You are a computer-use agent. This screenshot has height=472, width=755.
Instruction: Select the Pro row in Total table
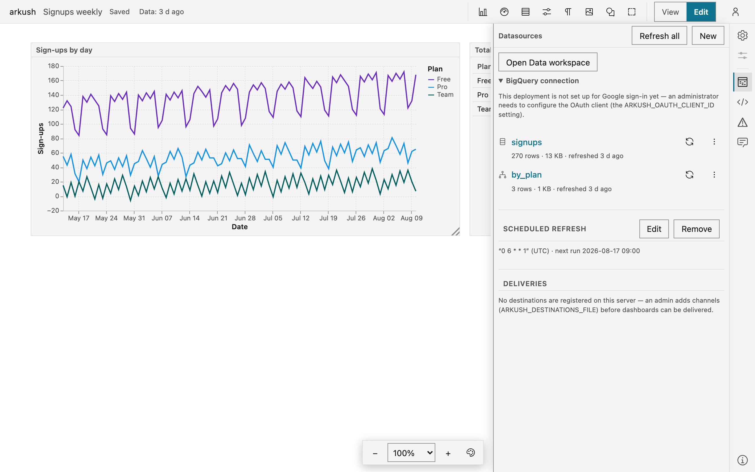click(x=482, y=95)
